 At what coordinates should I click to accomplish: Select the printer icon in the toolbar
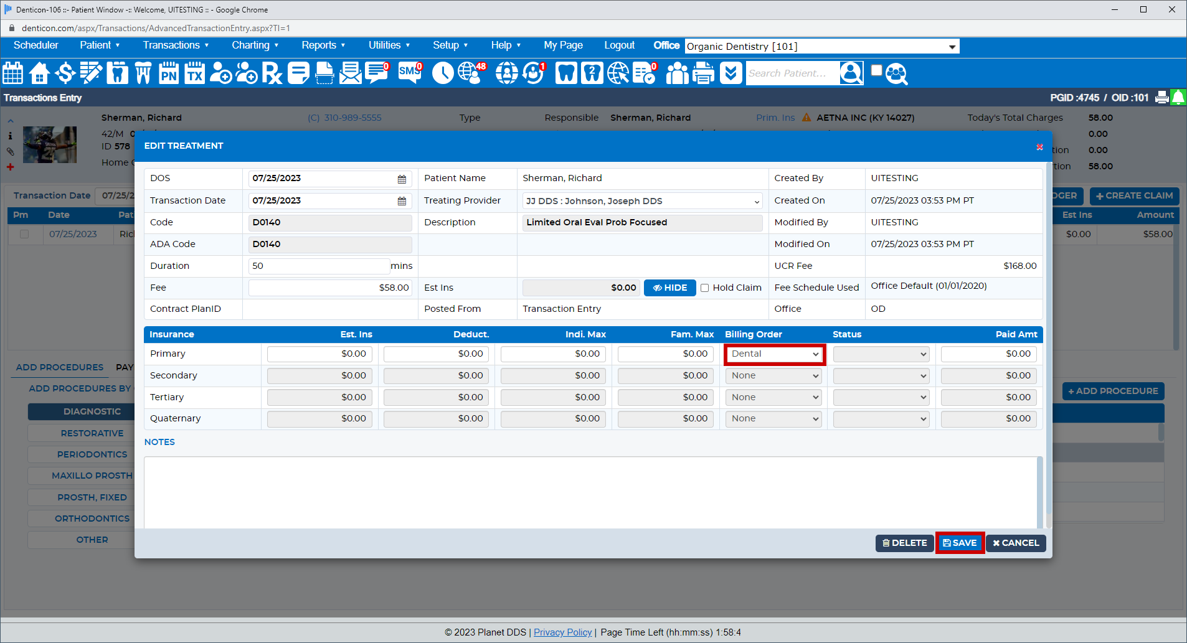click(x=703, y=73)
